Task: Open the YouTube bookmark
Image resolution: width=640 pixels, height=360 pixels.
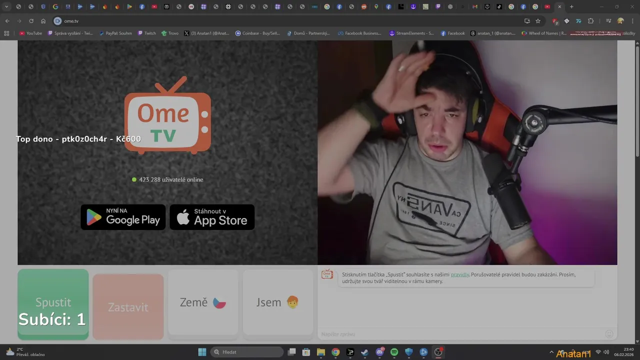Action: click(30, 33)
